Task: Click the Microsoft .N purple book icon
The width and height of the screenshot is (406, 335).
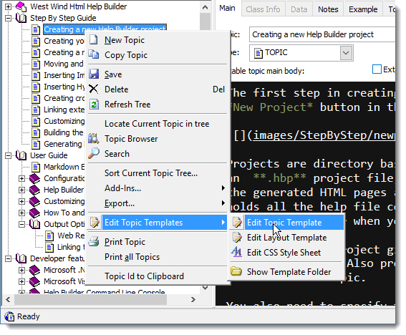Action: (x=34, y=270)
